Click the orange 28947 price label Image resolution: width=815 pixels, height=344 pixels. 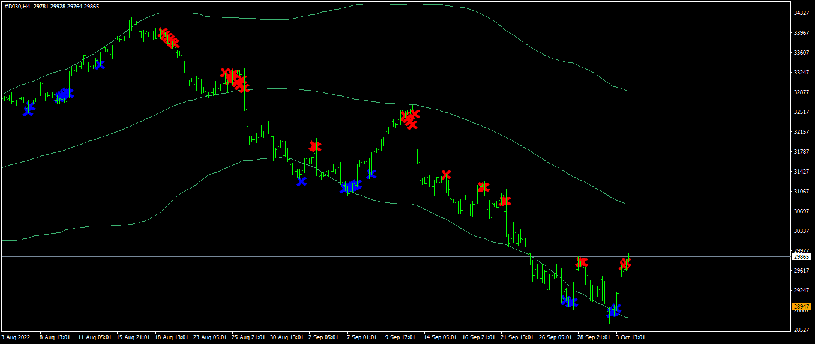pyautogui.click(x=802, y=307)
